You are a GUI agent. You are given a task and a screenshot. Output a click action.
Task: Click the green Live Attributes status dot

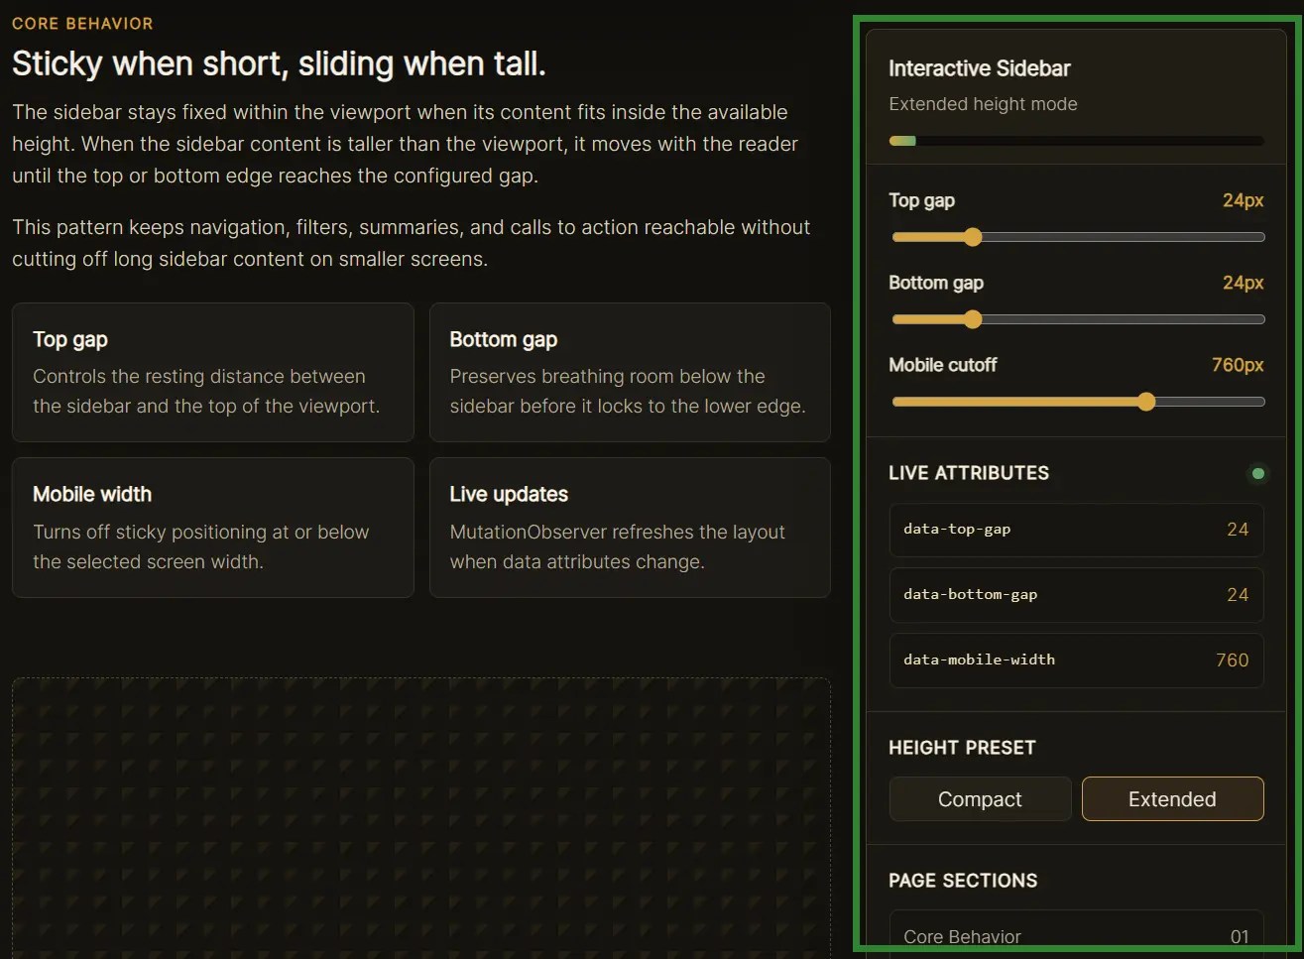(x=1257, y=473)
